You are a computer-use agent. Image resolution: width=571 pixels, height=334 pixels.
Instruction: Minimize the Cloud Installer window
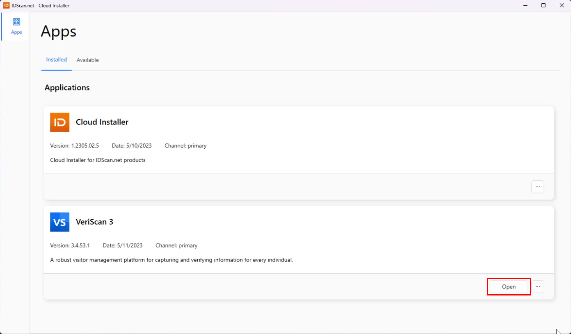(x=525, y=5)
